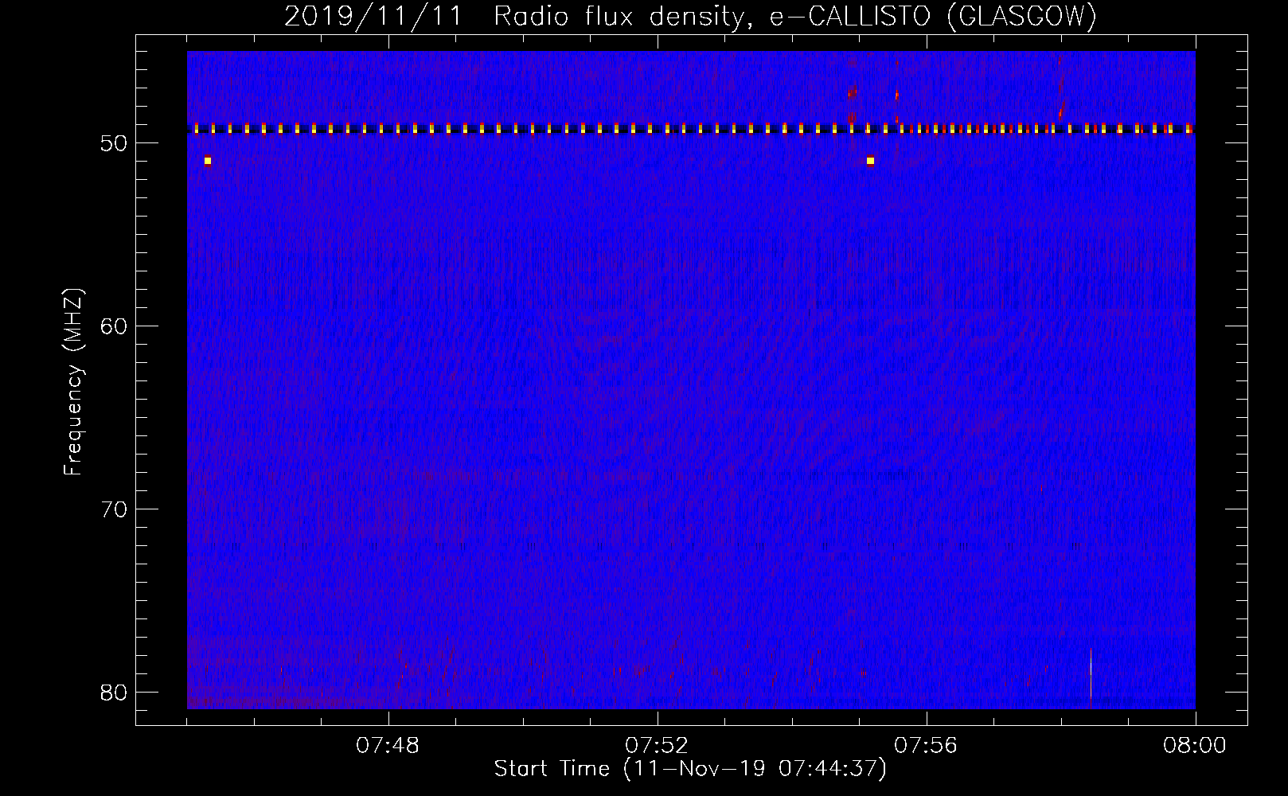
Task: Click the plot title mentioning e-CALLISTO (GLASGOW)
Action: (690, 16)
